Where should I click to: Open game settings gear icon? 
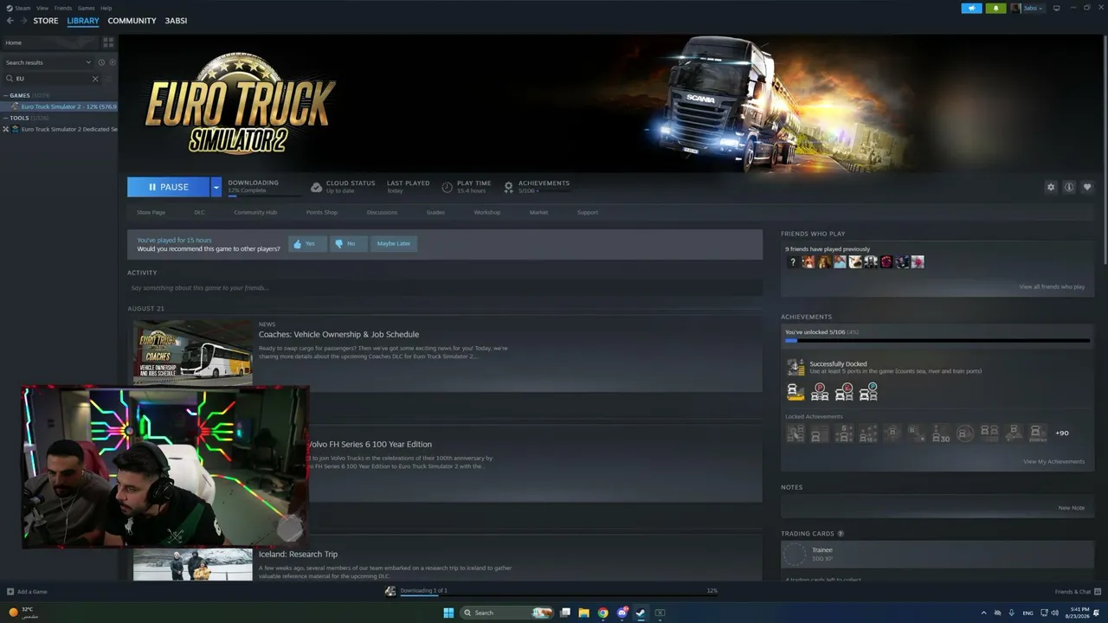(1051, 187)
